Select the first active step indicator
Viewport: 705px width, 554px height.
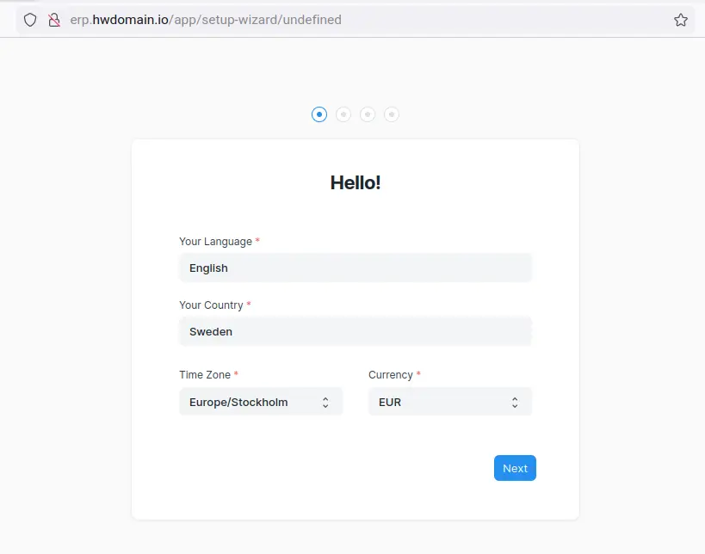click(319, 114)
